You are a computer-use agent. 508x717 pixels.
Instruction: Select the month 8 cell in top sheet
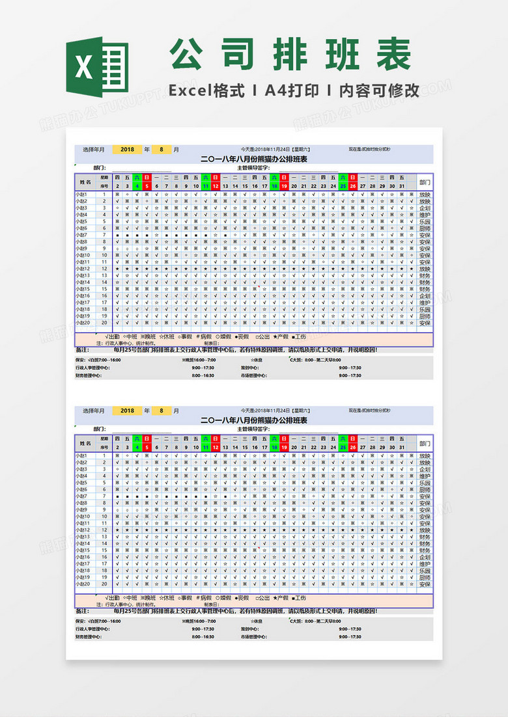click(x=161, y=149)
